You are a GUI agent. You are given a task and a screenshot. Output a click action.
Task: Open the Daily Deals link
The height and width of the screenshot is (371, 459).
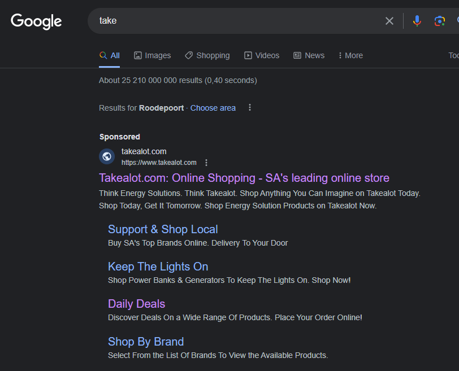[136, 304]
